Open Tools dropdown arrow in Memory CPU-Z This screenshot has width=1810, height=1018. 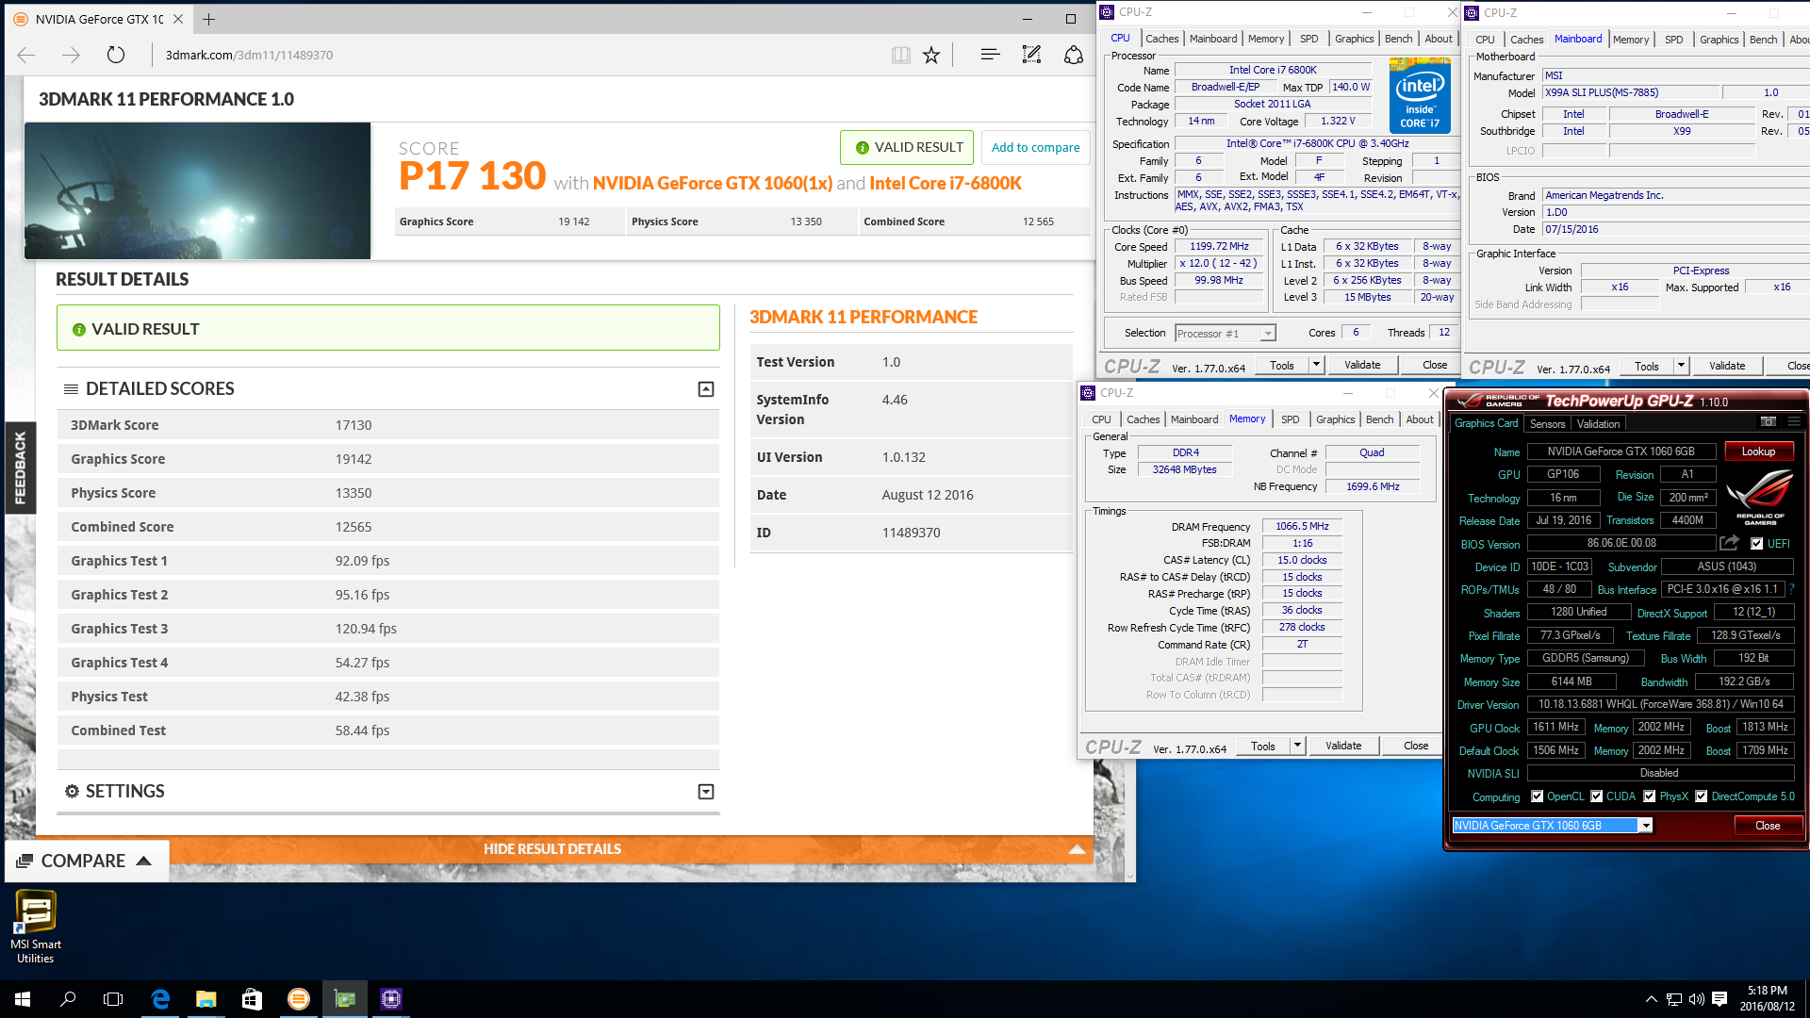pos(1297,746)
